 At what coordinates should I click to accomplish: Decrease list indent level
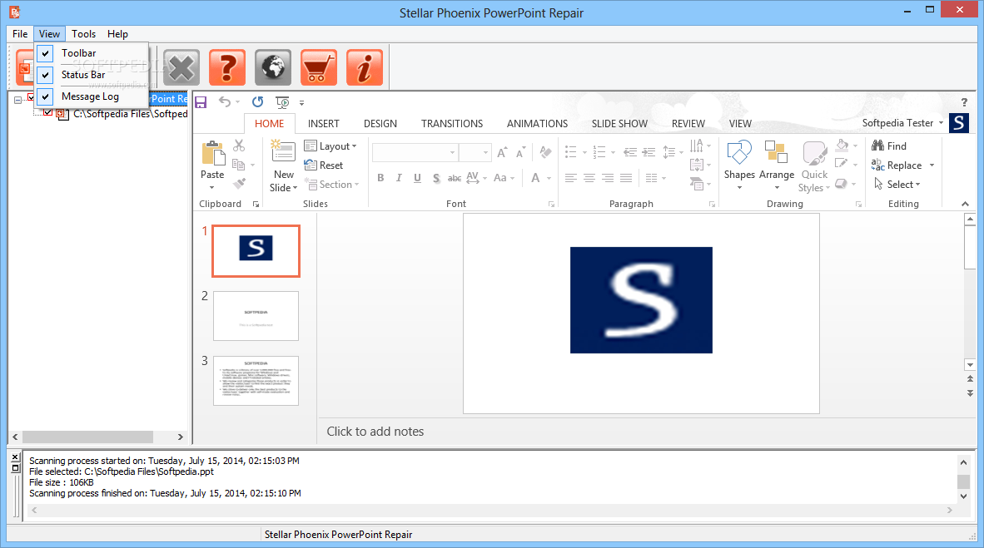(x=630, y=152)
